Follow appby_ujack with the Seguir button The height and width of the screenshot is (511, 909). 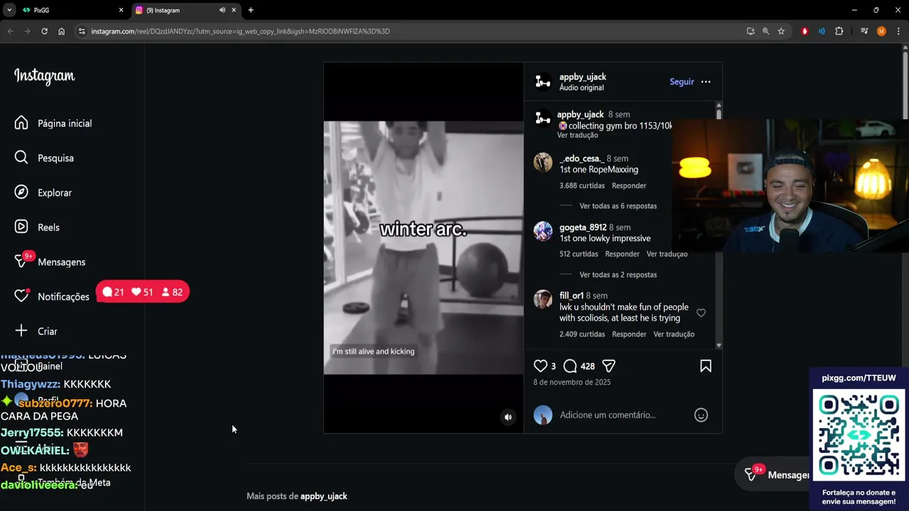tap(682, 82)
